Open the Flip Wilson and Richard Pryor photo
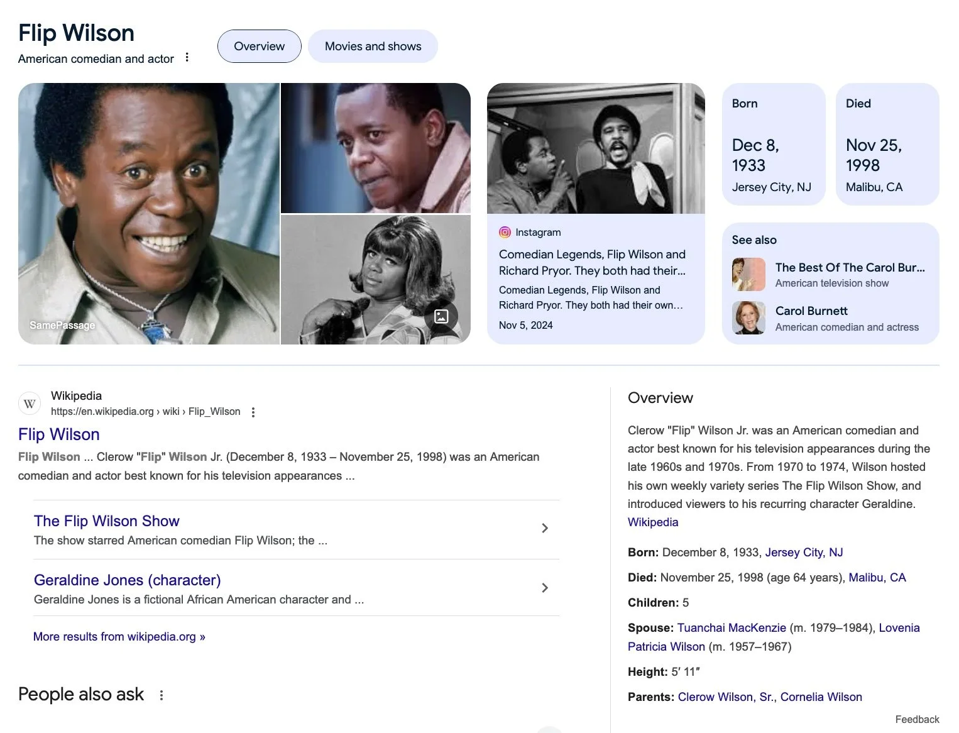 tap(596, 148)
